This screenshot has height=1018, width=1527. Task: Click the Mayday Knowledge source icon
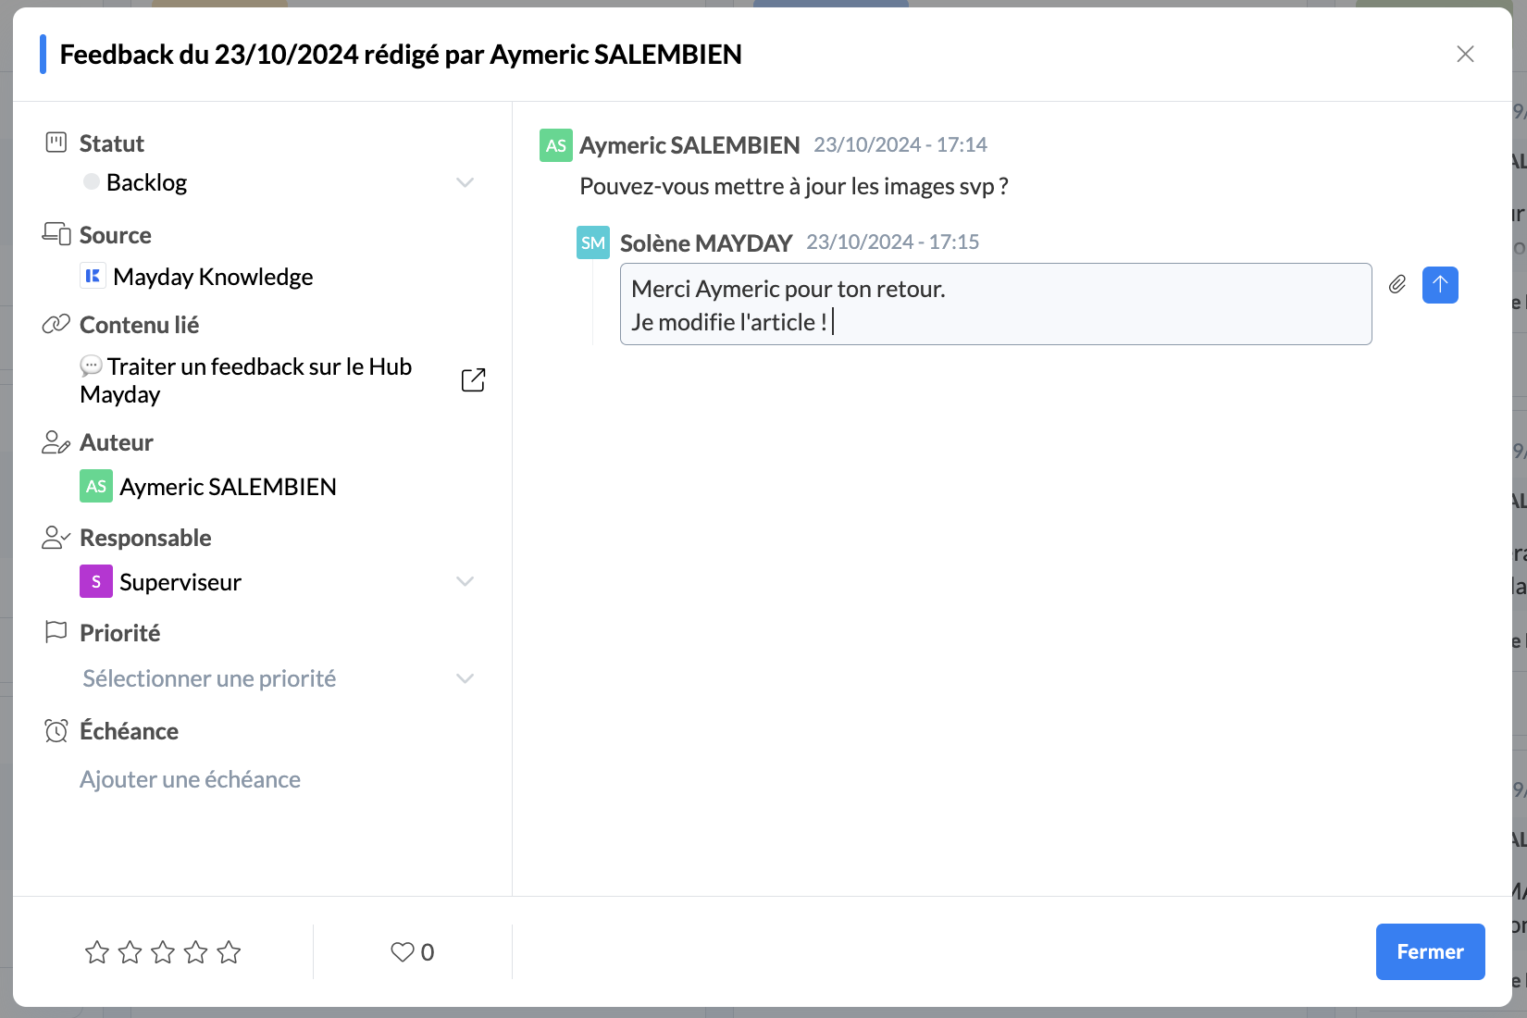93,277
